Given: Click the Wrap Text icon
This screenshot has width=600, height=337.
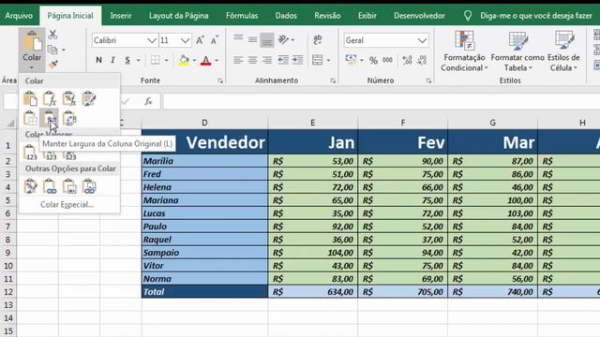Looking at the screenshot, I should pos(318,39).
